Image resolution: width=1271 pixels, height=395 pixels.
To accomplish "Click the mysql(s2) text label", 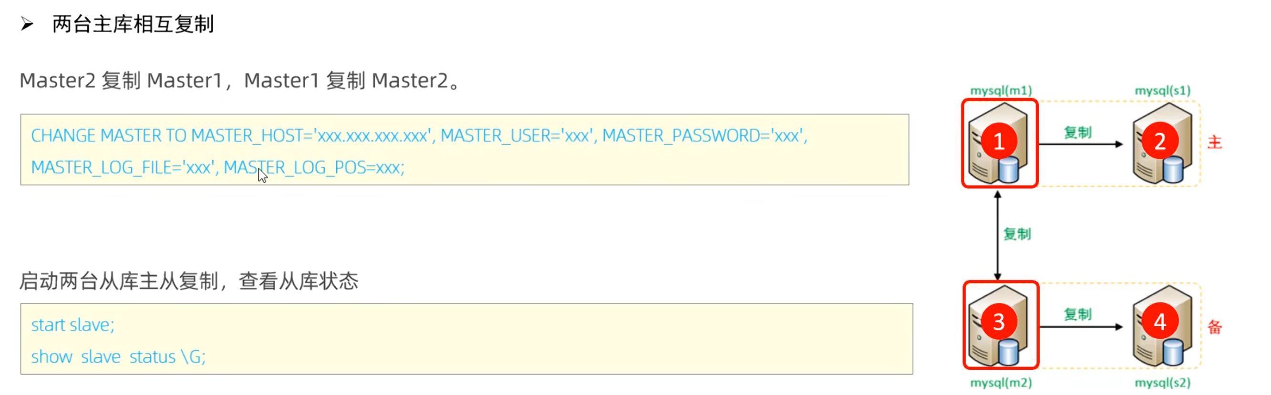I will [x=1162, y=383].
